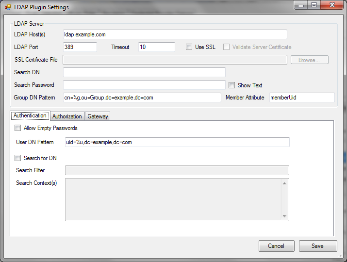
Task: Click the Group DN Pattern field
Action: click(142, 98)
